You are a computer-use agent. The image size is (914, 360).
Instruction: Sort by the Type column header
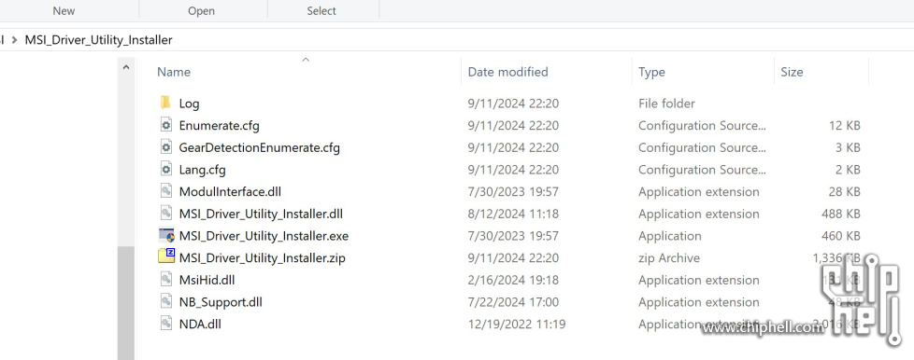pyautogui.click(x=651, y=72)
